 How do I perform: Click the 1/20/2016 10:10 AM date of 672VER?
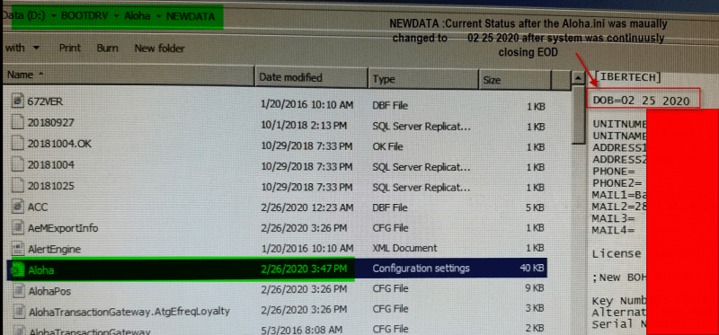306,105
